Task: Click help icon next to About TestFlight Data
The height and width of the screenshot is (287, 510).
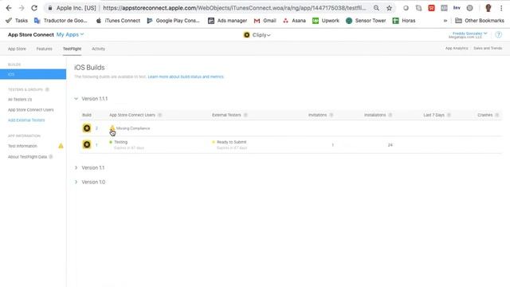Action: (x=51, y=157)
